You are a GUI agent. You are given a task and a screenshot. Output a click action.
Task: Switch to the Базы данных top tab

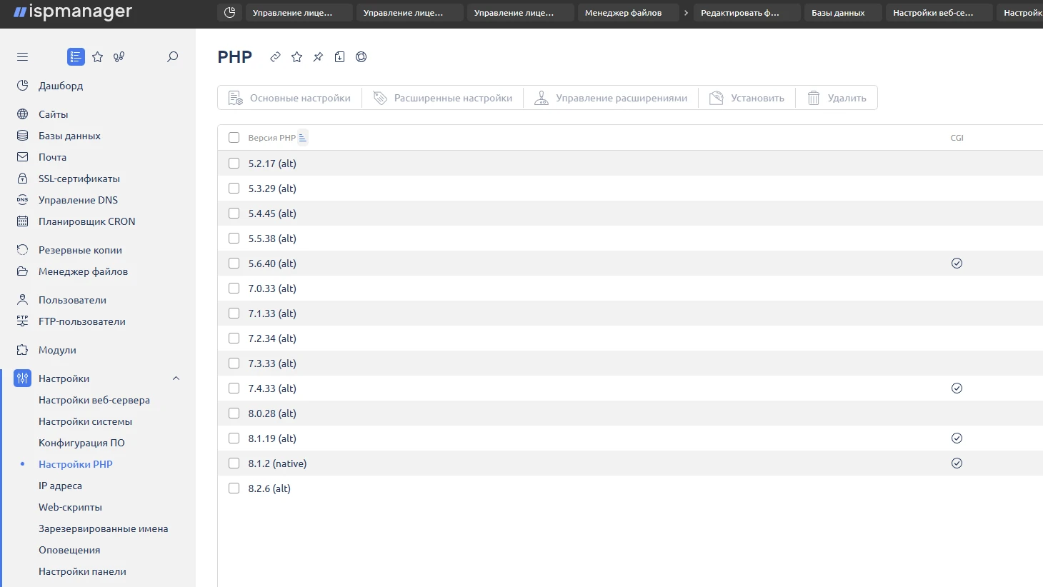pos(838,13)
